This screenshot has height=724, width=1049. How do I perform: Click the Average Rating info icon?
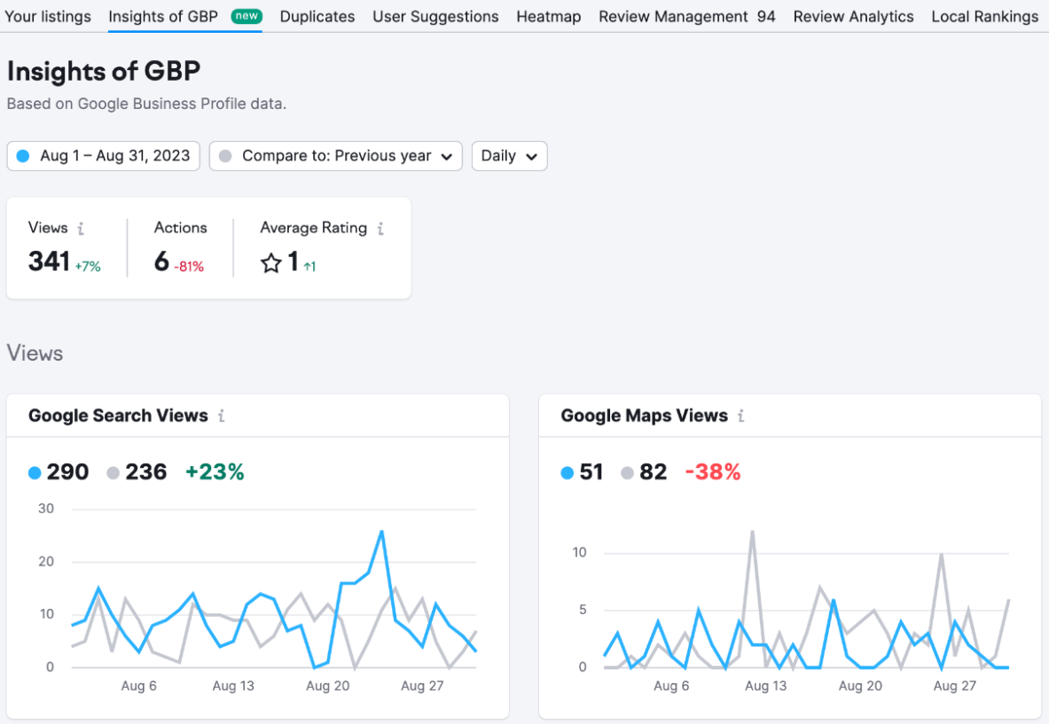(x=380, y=229)
